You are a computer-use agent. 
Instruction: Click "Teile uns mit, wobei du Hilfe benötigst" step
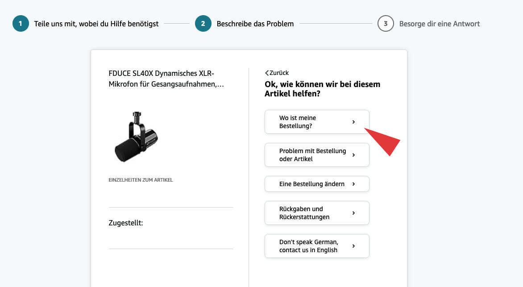pyautogui.click(x=96, y=24)
